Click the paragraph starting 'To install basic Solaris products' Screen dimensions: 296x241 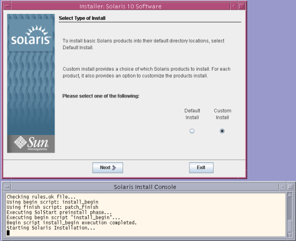pos(143,44)
